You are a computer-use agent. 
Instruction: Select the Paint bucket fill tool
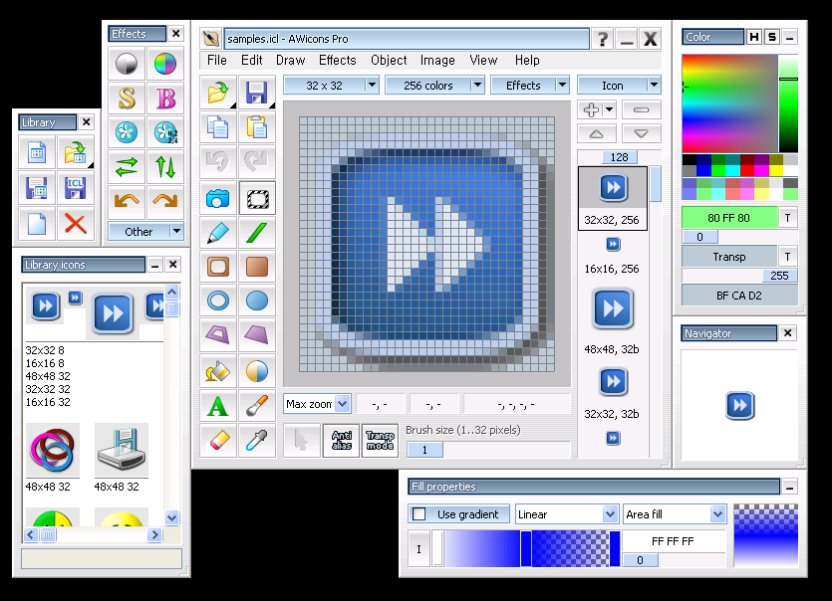point(217,371)
